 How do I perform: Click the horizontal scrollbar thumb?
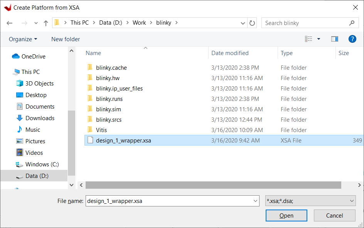[213, 185]
